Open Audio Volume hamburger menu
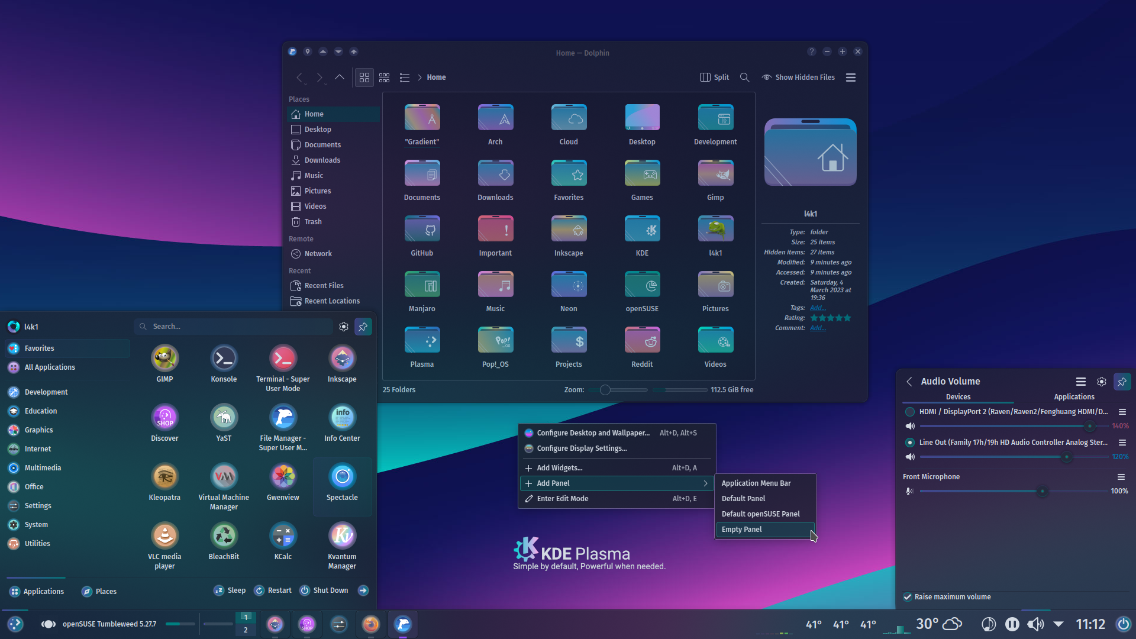The image size is (1136, 639). coord(1081,382)
